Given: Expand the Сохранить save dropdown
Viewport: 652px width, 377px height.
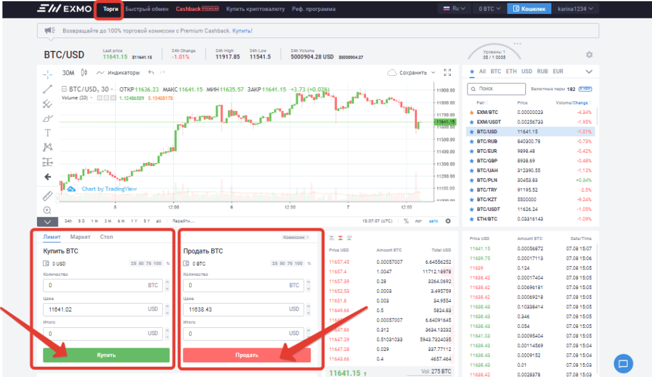Looking at the screenshot, I should [433, 73].
